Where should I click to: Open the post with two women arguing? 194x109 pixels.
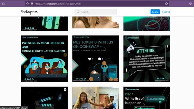click(96, 98)
